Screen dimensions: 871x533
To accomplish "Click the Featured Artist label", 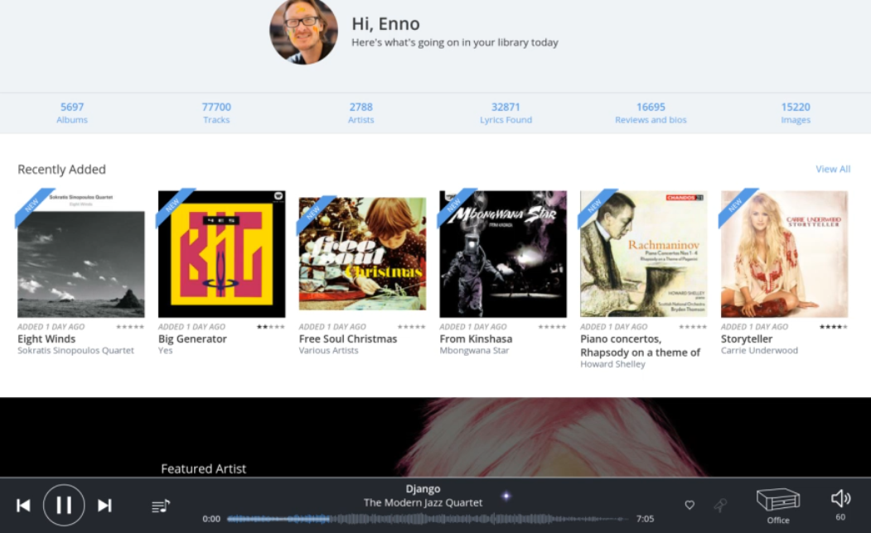I will pos(203,468).
